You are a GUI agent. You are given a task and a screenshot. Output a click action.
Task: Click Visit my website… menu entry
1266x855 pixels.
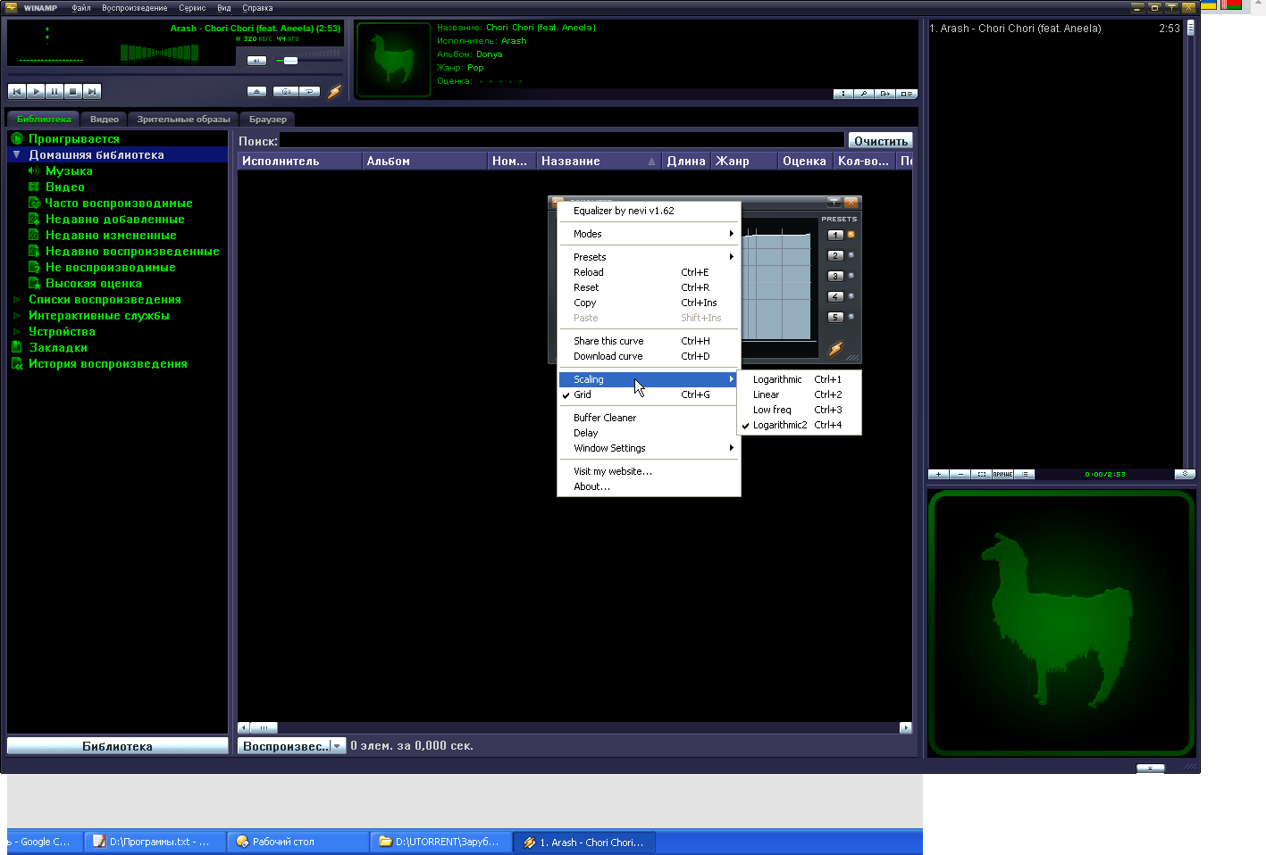pos(650,471)
